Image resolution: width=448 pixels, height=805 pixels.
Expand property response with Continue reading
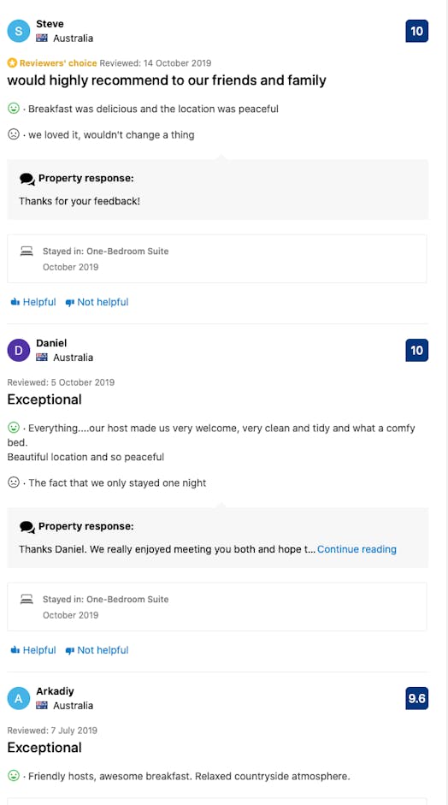tap(357, 549)
